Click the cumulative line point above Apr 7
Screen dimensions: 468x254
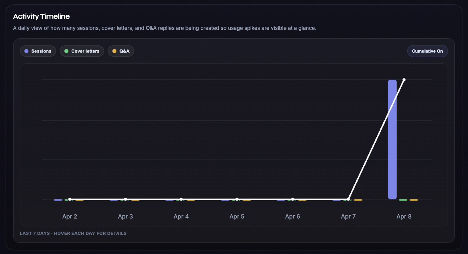[x=348, y=199]
